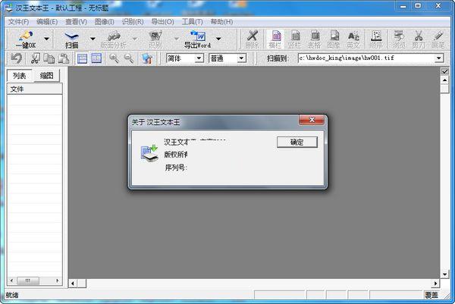Screen dimensions: 455x304
Task: Click the main horizontal scrollbar right arrow
Action: pos(435,284)
